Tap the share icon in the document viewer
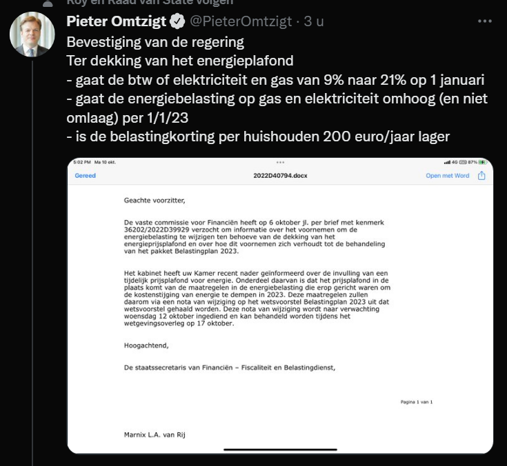Screen dimensions: 507x466 coord(481,176)
